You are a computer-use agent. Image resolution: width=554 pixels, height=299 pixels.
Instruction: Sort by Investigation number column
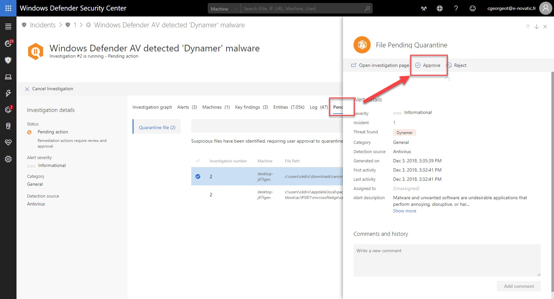pos(228,161)
